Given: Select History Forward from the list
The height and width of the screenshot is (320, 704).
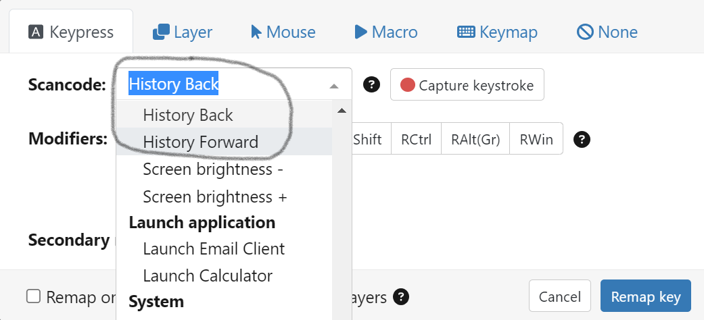Looking at the screenshot, I should pos(200,142).
